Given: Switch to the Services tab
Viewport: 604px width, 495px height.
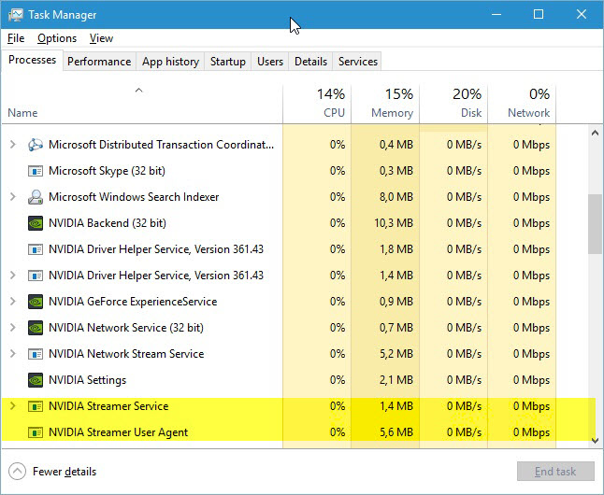Looking at the screenshot, I should (x=357, y=62).
